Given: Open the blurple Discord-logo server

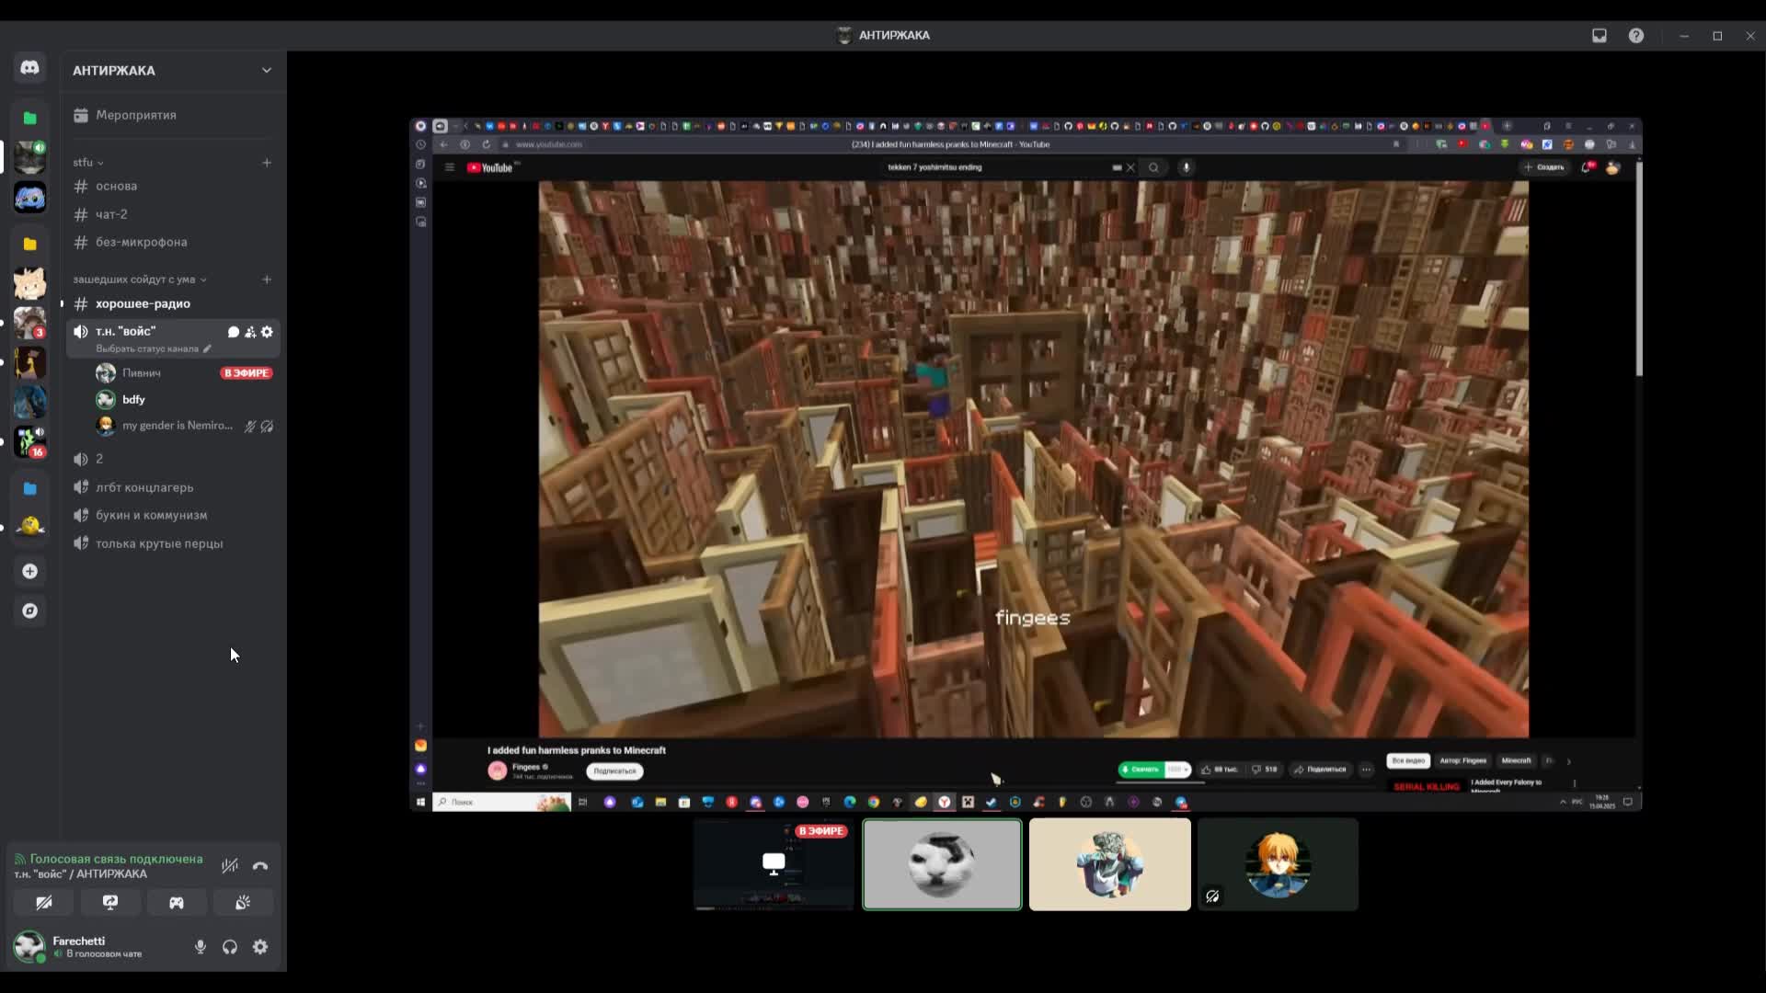Looking at the screenshot, I should tap(29, 197).
